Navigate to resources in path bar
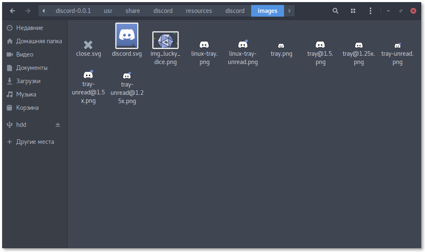Viewport: 425px width, 252px height. click(199, 11)
